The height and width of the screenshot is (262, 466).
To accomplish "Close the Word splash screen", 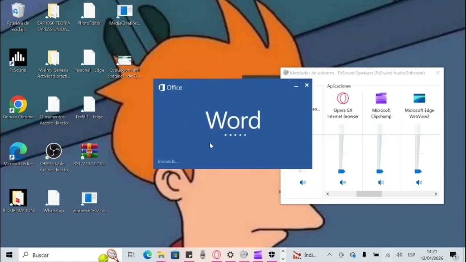I will tap(307, 85).
